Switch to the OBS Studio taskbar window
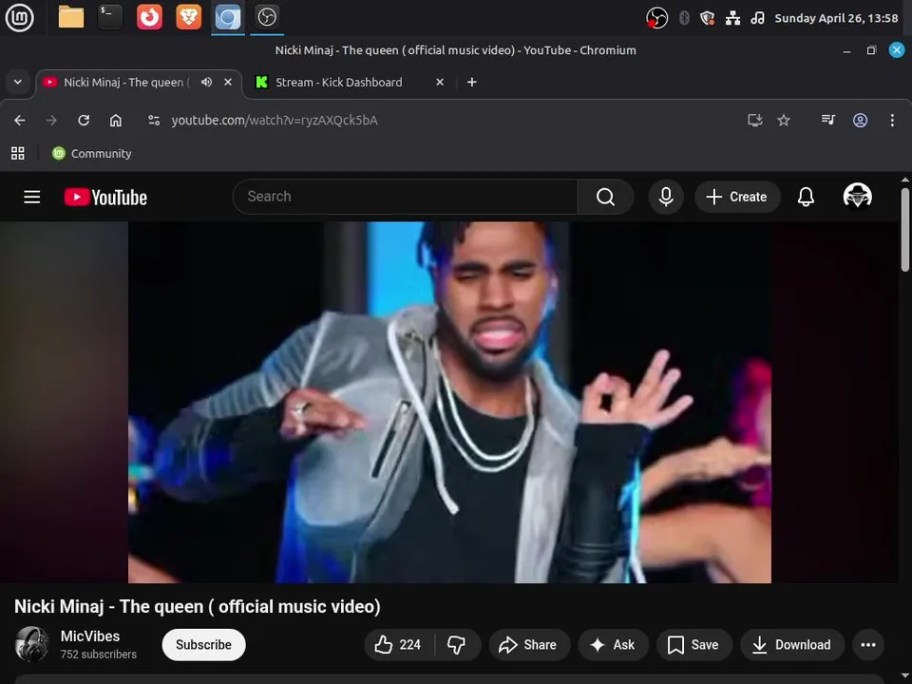This screenshot has height=684, width=912. (x=267, y=17)
